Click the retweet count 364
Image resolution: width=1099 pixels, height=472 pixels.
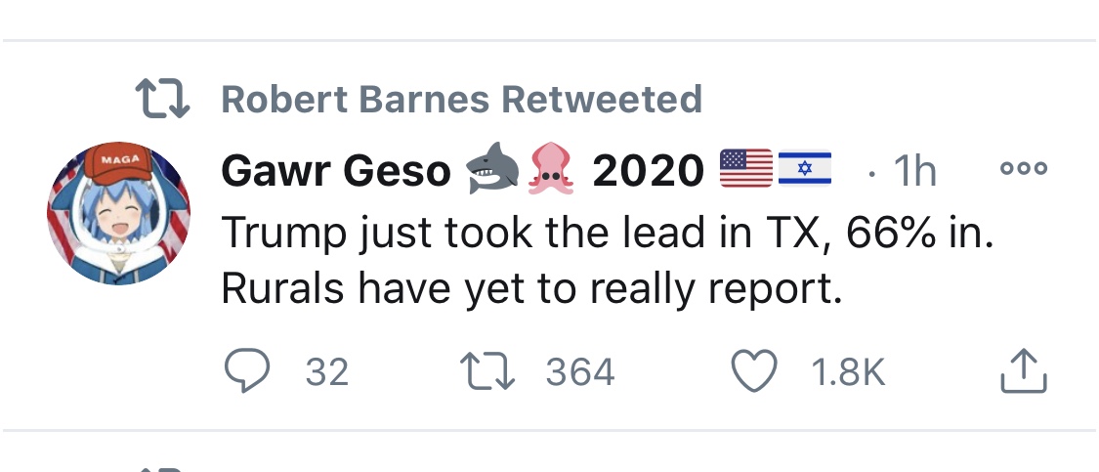coord(580,372)
